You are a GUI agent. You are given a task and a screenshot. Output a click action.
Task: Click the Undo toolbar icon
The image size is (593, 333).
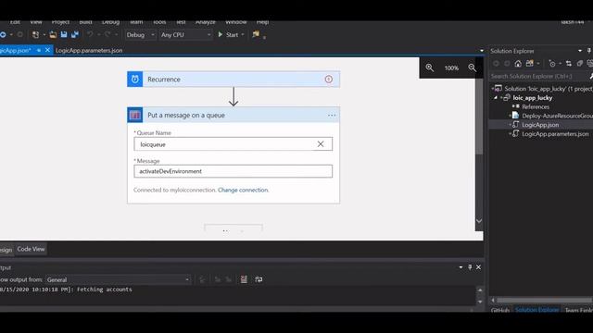90,35
